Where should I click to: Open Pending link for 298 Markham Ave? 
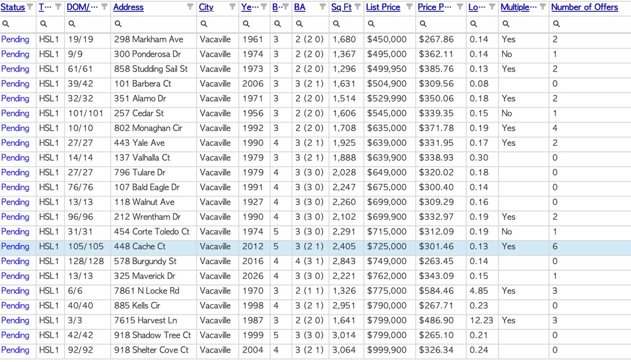15,39
